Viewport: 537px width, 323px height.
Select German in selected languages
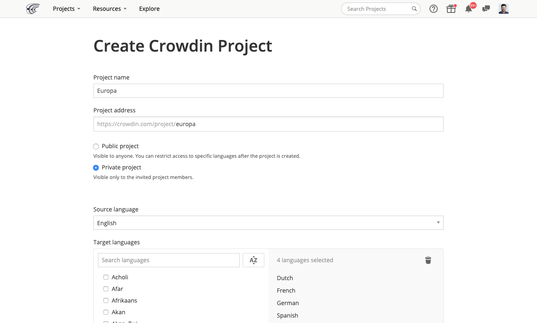pos(288,303)
